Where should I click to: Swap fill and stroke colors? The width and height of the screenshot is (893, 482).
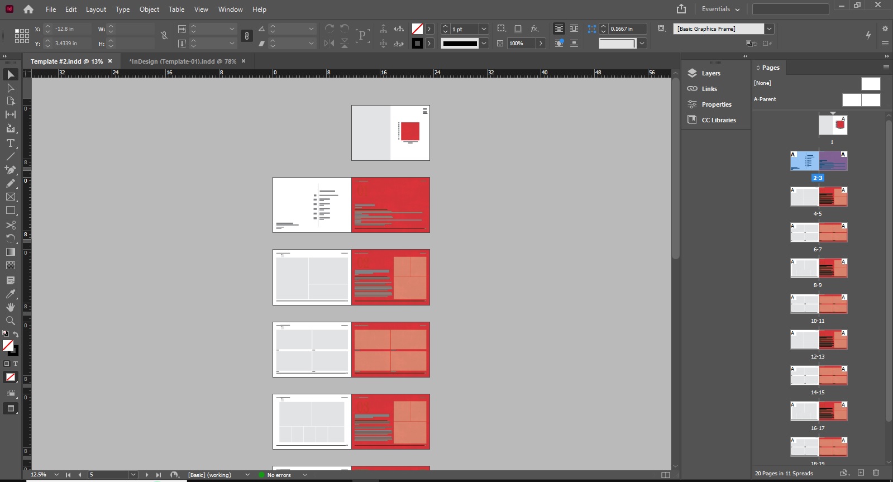click(x=16, y=334)
